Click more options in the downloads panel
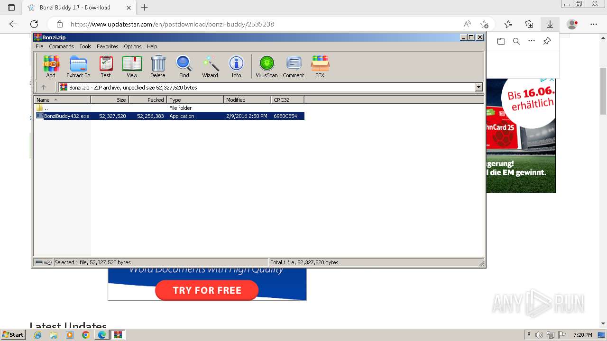Image resolution: width=607 pixels, height=341 pixels. [x=532, y=41]
